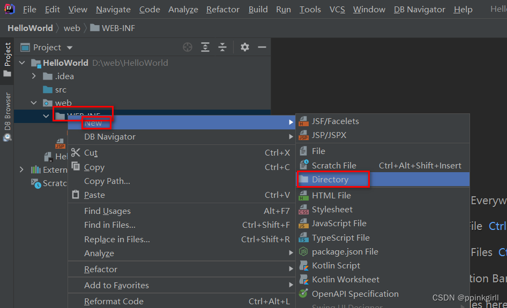Select the src folder in tree

[x=61, y=89]
